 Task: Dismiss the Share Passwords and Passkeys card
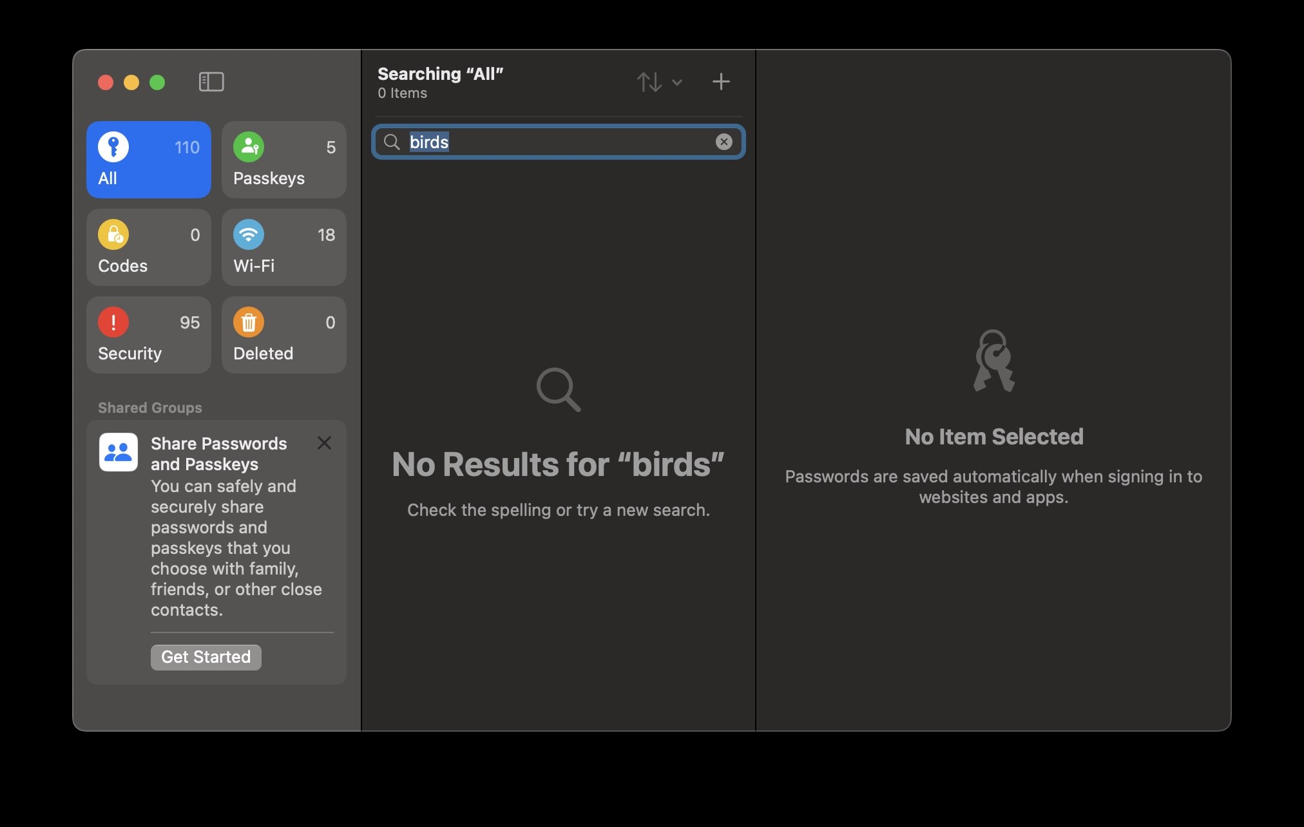(324, 443)
